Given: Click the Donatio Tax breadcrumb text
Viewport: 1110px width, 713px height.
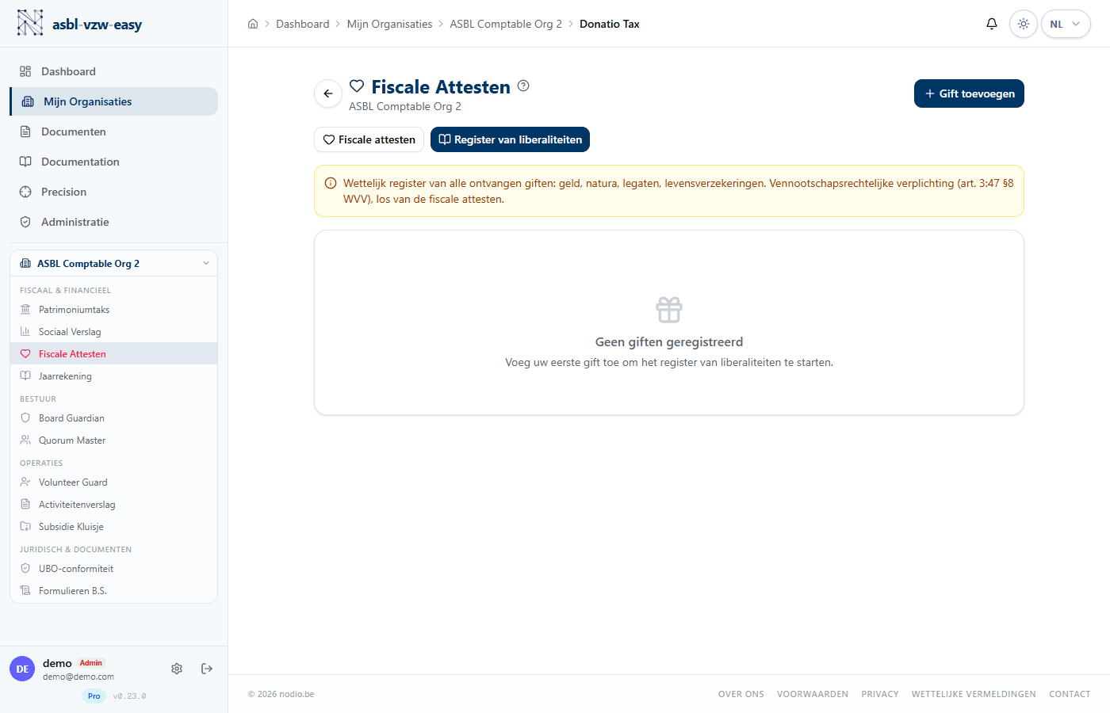Looking at the screenshot, I should pyautogui.click(x=610, y=24).
